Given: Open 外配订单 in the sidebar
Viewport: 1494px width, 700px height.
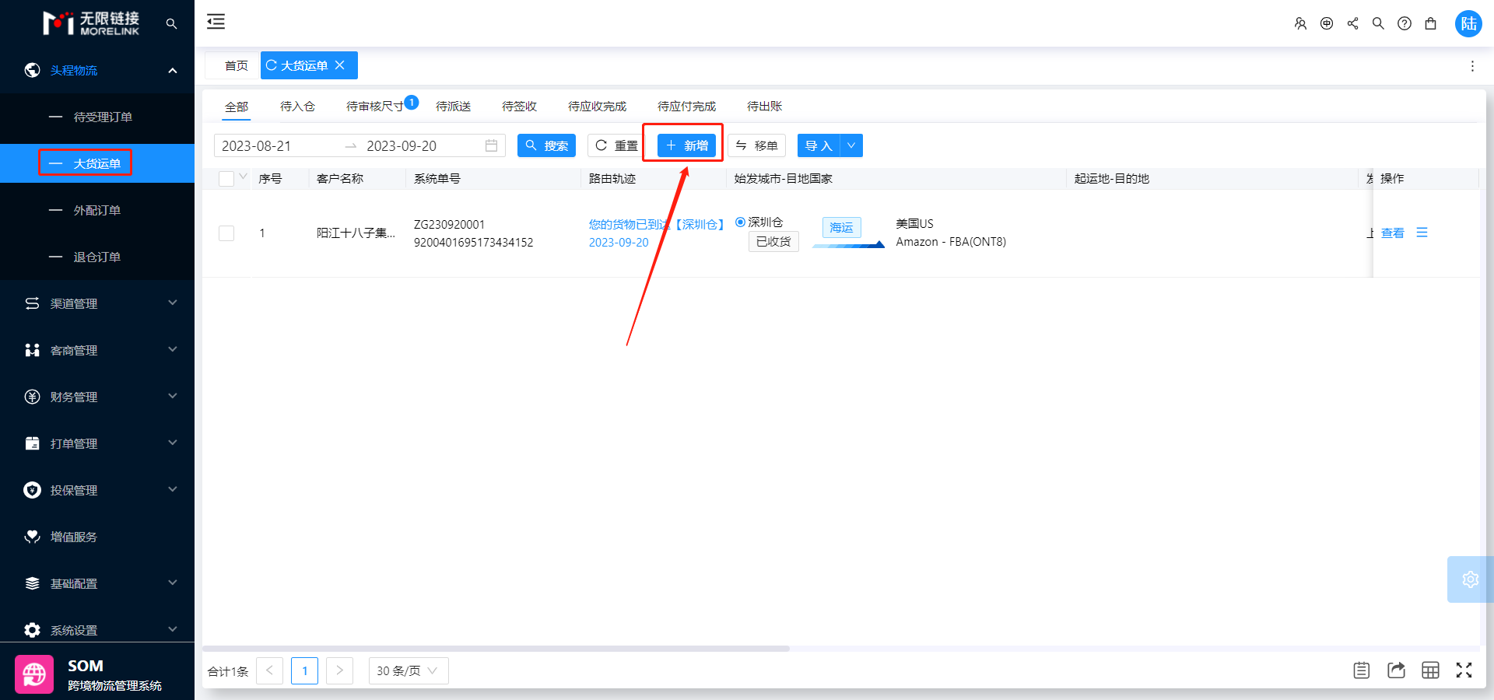Looking at the screenshot, I should pyautogui.click(x=97, y=210).
